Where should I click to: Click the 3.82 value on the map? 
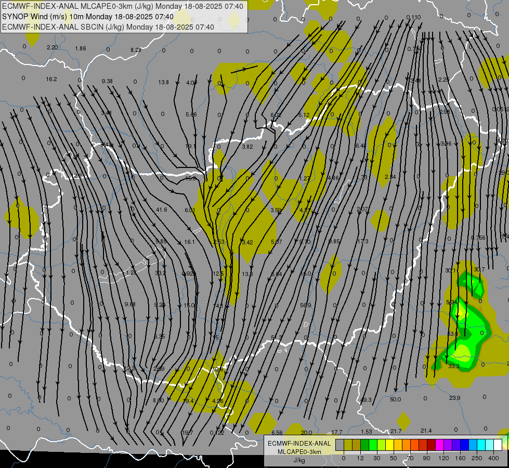tap(247, 147)
